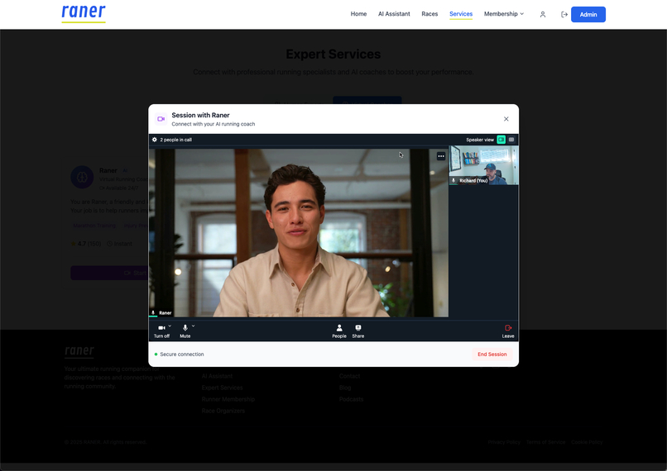The width and height of the screenshot is (667, 471).
Task: Open the three-dots menu on Raner's video
Action: click(441, 156)
